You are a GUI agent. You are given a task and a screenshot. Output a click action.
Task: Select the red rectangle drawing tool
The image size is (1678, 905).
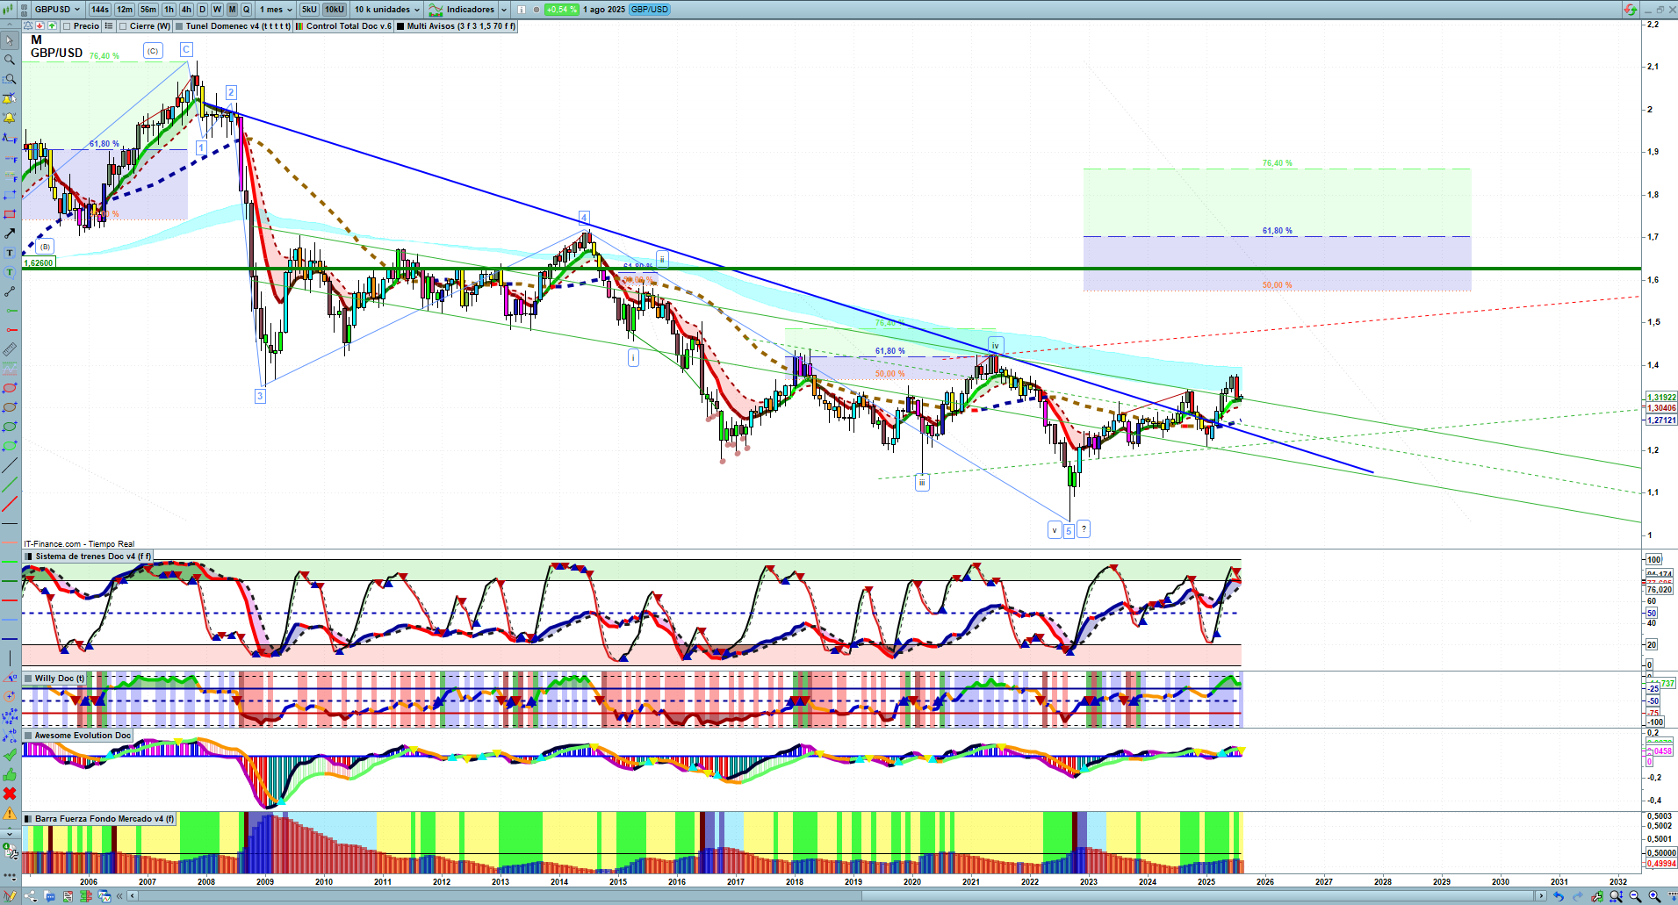tap(10, 214)
